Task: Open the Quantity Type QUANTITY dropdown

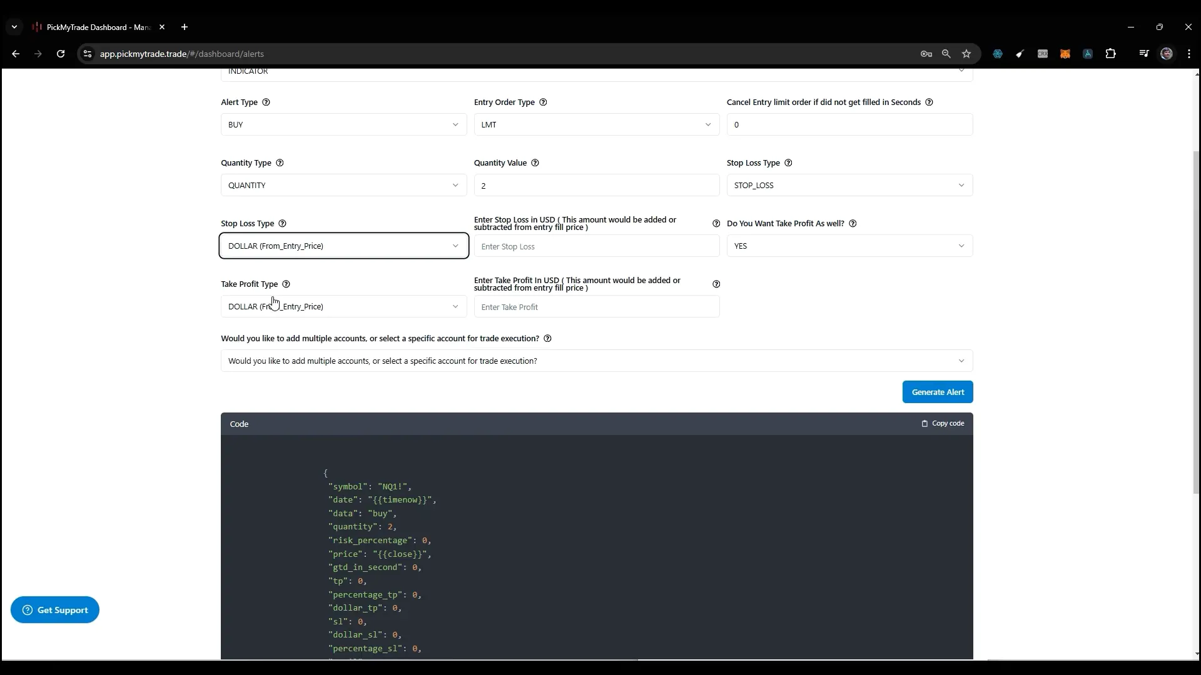Action: [x=343, y=185]
